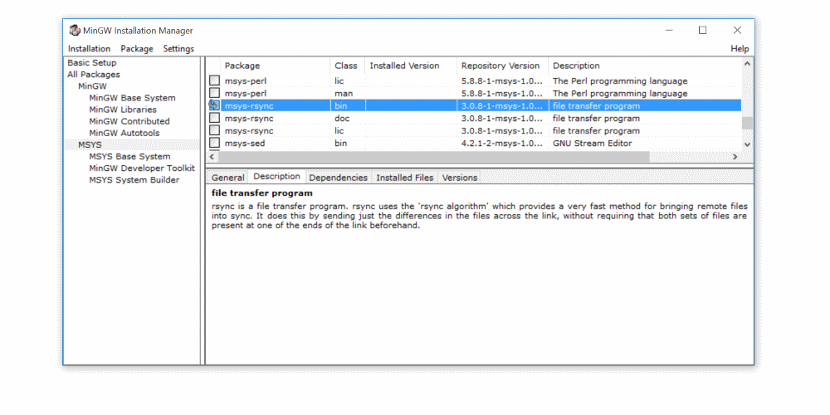The image size is (830, 415).
Task: Switch to the General tab
Action: (227, 178)
